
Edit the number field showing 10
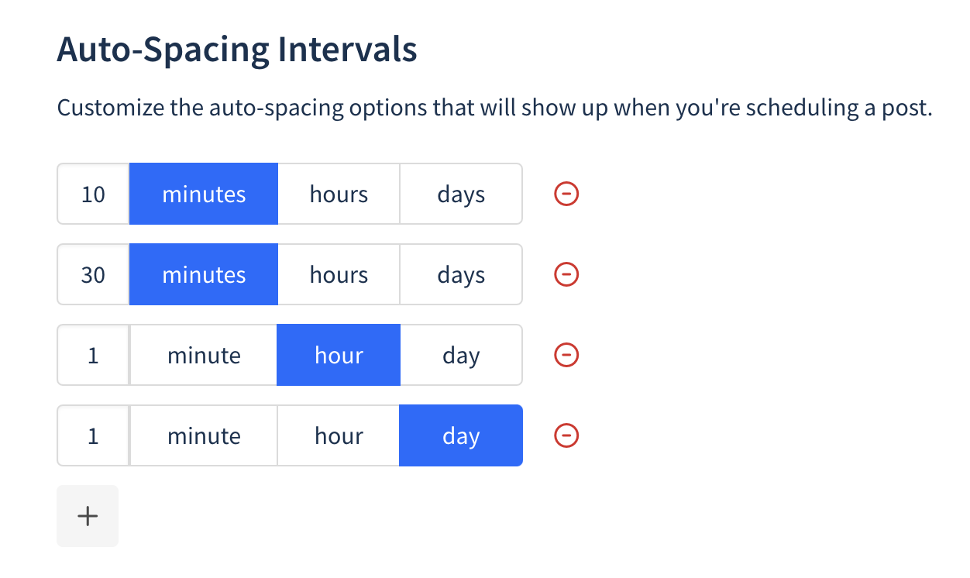pos(93,194)
